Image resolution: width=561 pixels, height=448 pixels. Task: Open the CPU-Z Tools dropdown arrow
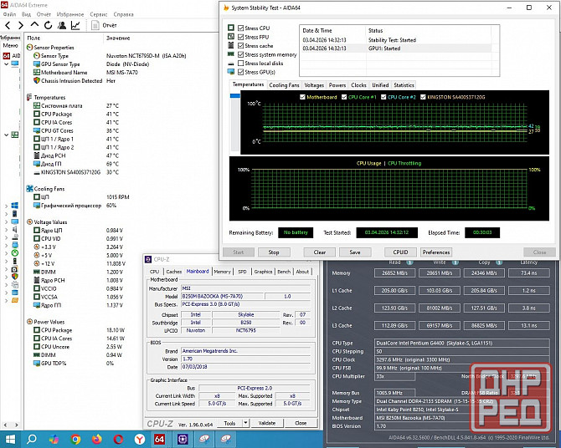point(244,424)
